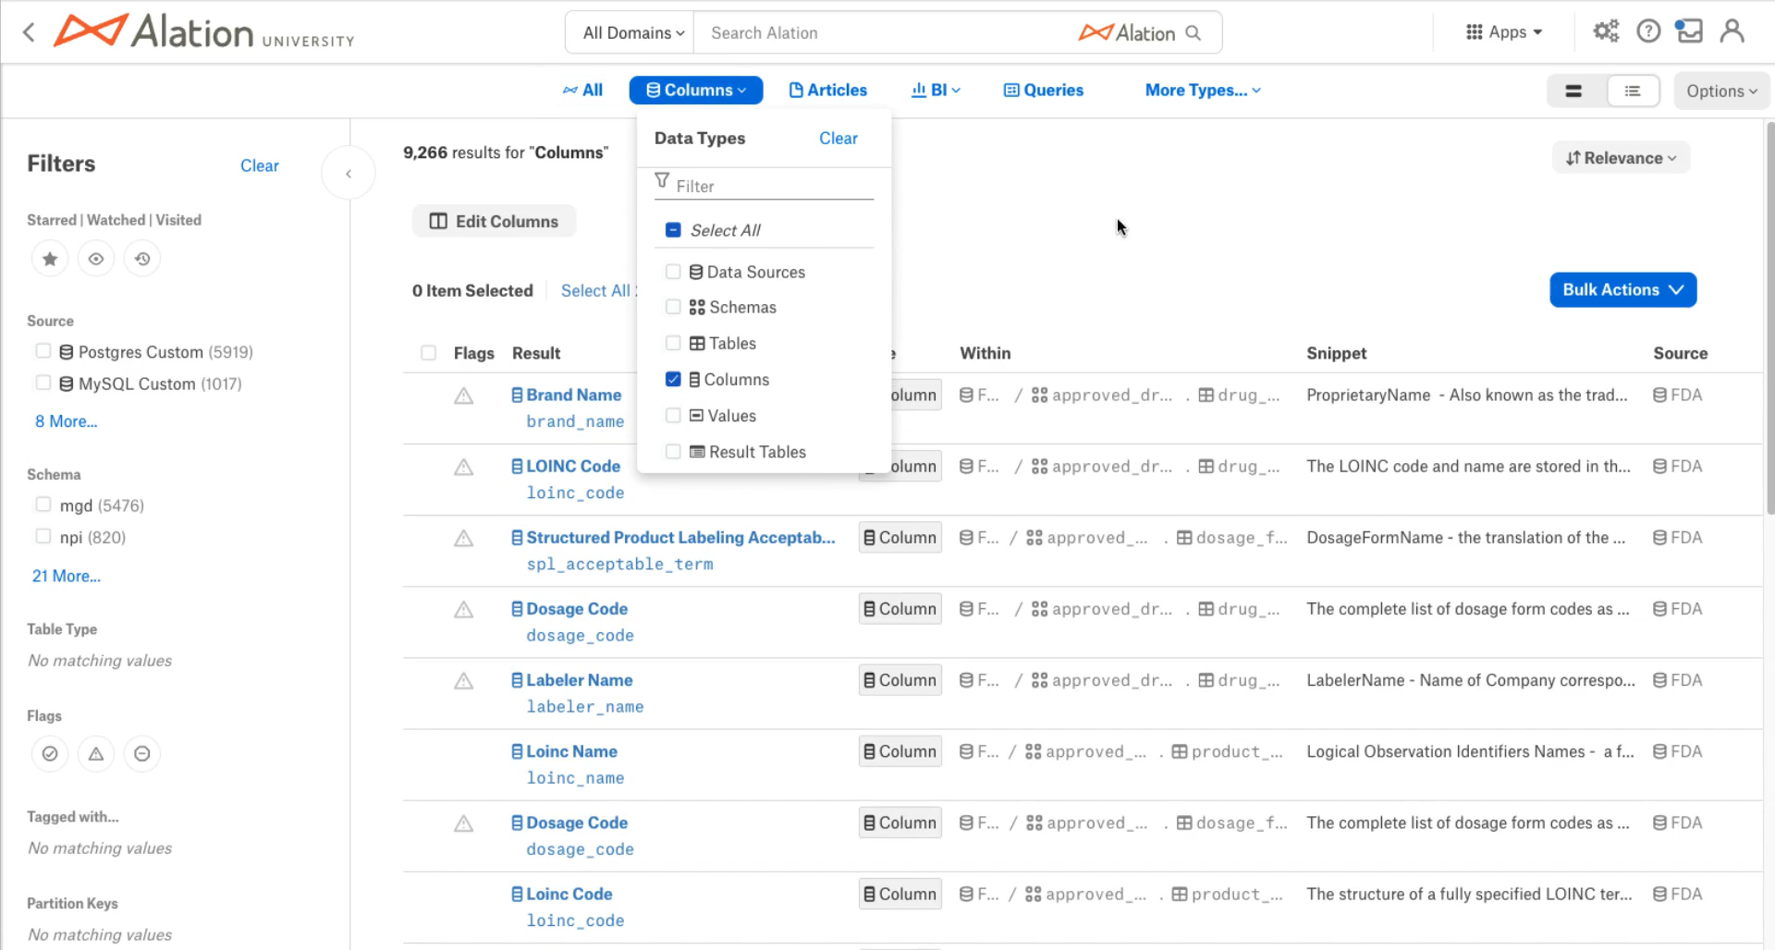Switch to compact list view icon
Image resolution: width=1775 pixels, height=950 pixels.
coord(1633,91)
